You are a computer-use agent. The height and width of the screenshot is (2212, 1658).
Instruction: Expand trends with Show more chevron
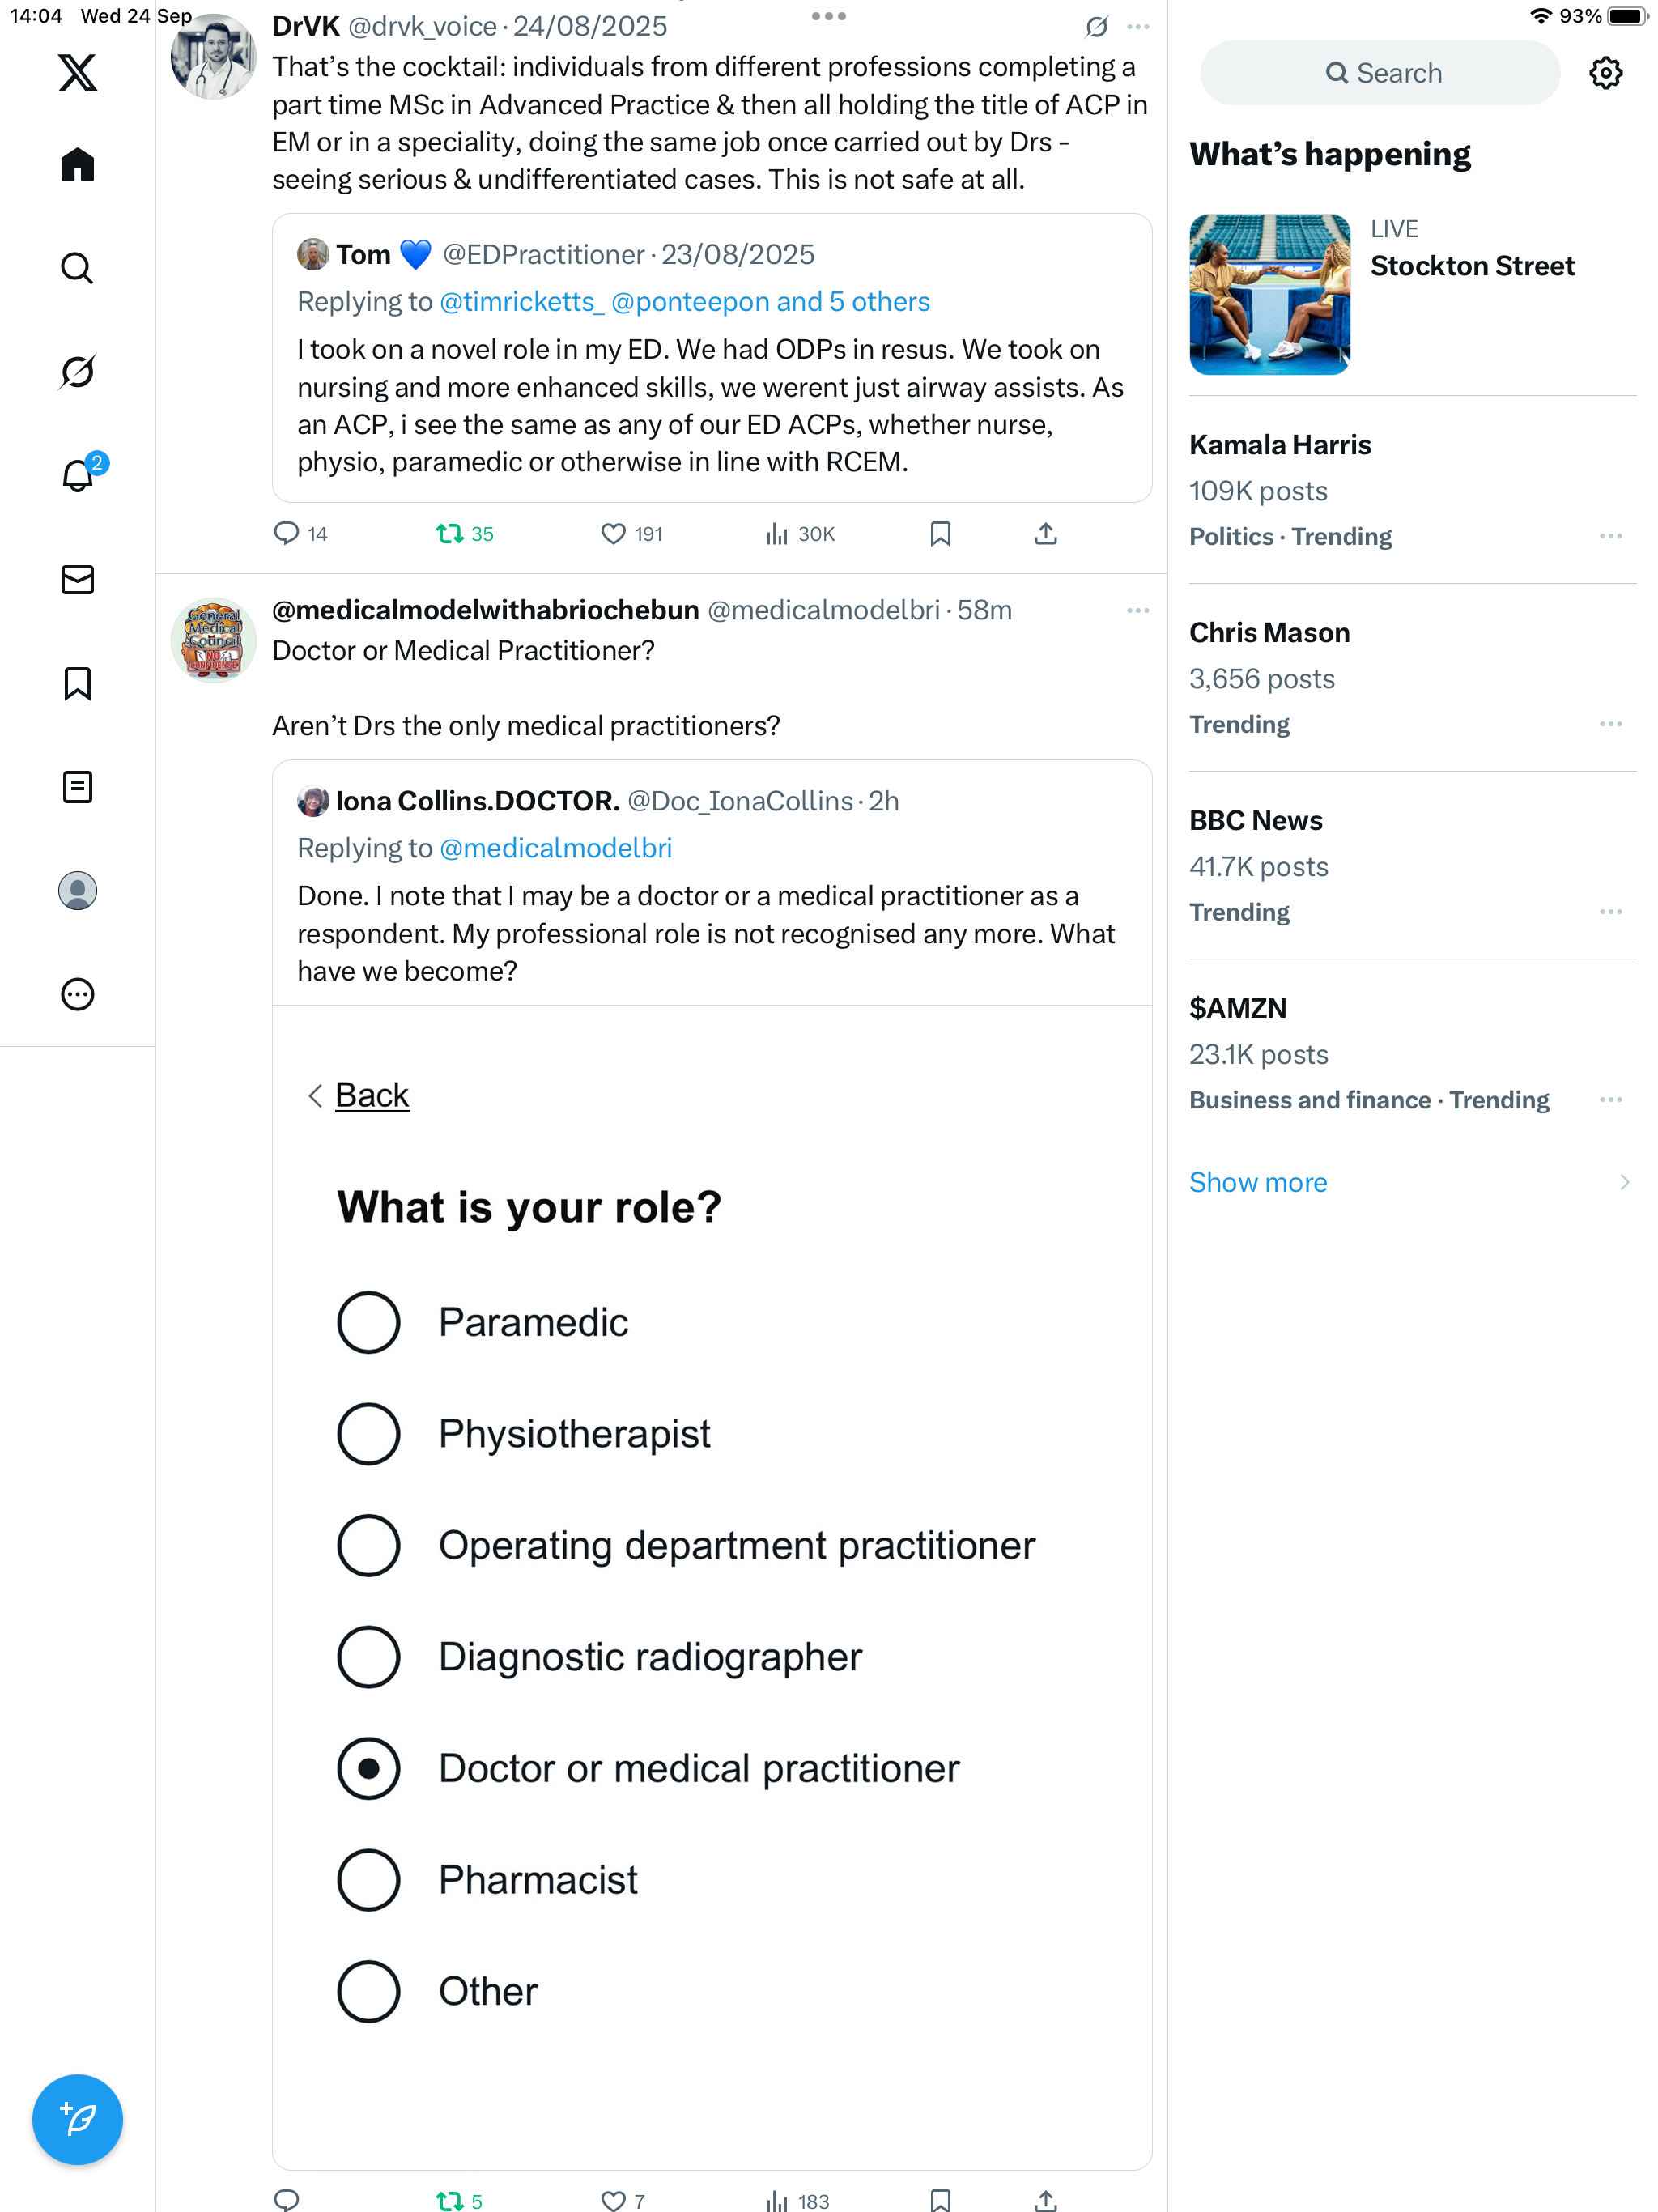[1624, 1182]
